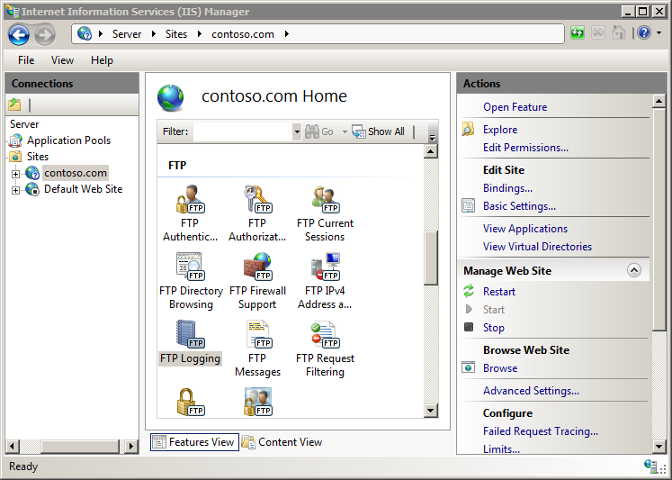The image size is (672, 480).
Task: Open FTP Directory Browsing icon
Action: click(191, 267)
